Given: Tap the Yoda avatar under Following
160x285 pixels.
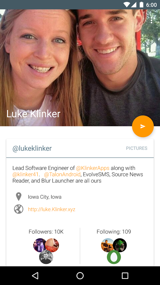Looking at the screenshot, I should (x=120, y=245).
